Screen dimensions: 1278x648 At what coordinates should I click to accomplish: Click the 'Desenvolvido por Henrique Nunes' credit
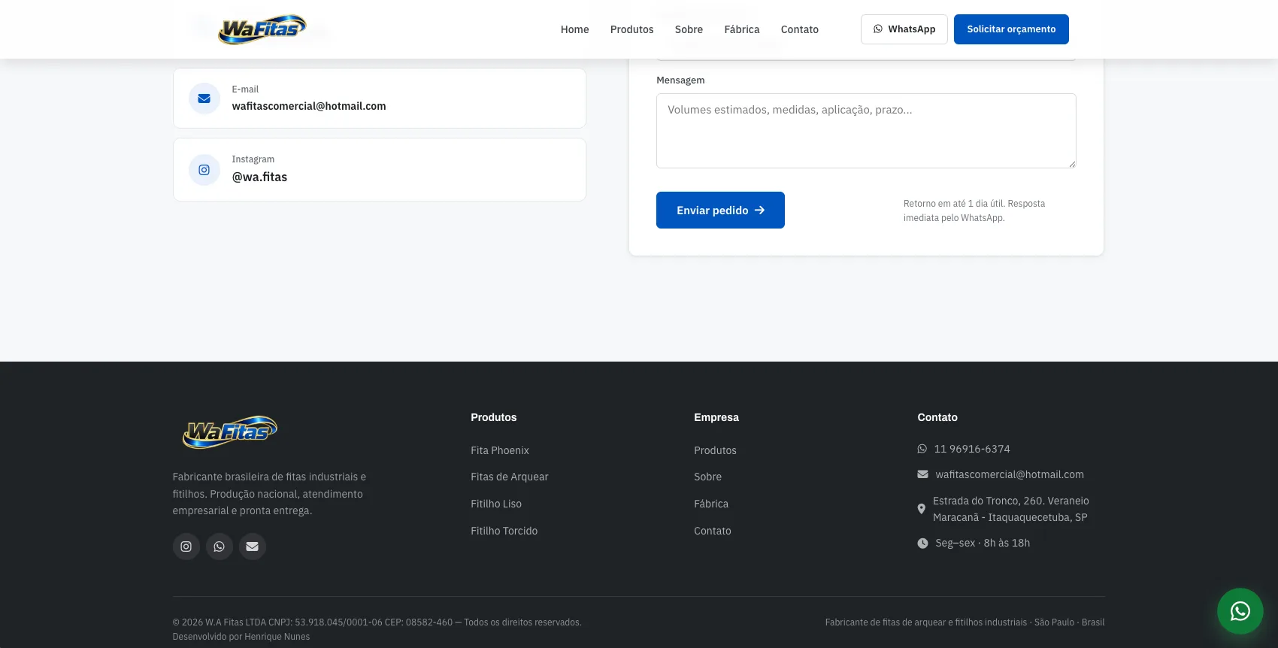click(x=241, y=637)
